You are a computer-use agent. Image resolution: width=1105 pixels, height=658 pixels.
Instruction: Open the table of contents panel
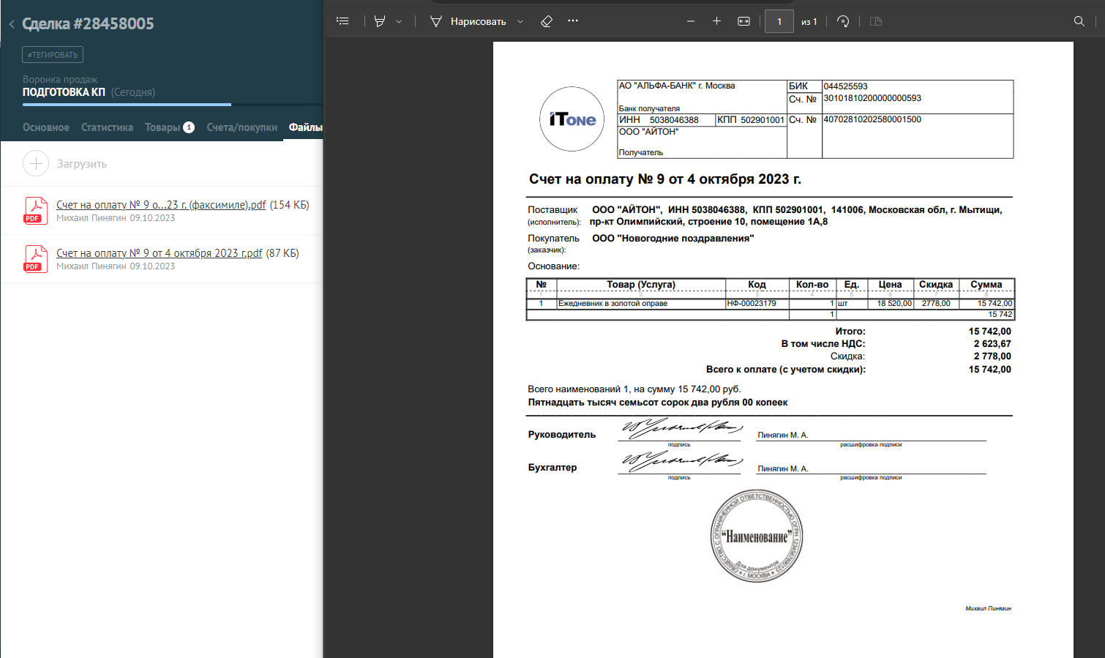[342, 21]
